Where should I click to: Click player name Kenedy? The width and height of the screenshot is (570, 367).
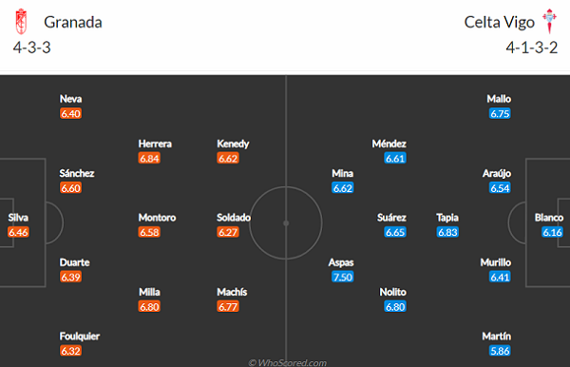233,144
